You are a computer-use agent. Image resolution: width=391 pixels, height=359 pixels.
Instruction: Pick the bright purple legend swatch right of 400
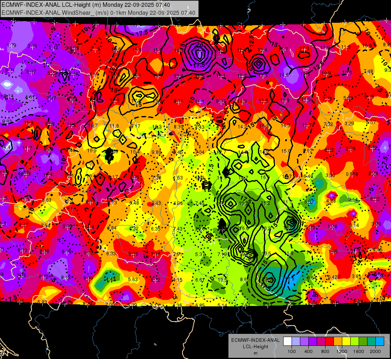pos(313,341)
